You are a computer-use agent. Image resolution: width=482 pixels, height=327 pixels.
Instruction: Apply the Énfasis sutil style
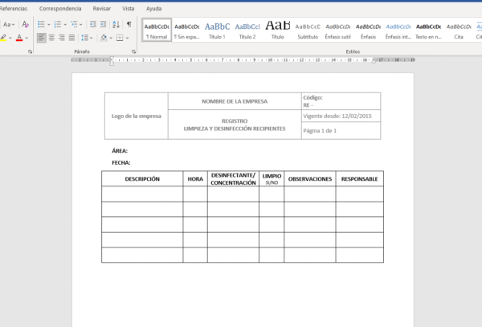(x=338, y=30)
